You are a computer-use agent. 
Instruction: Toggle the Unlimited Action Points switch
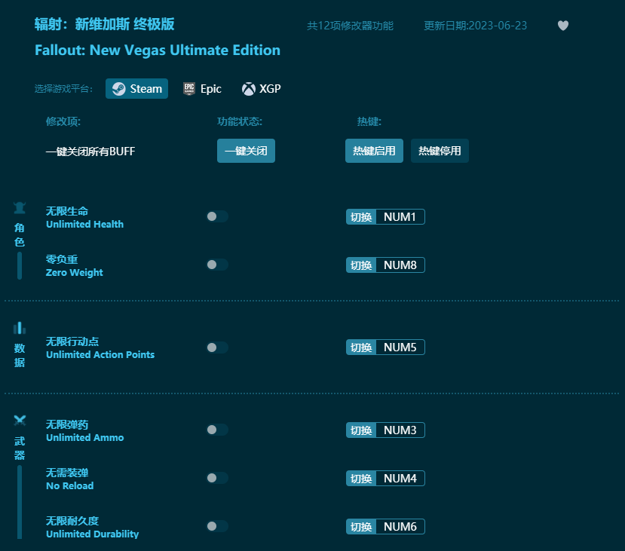(217, 347)
